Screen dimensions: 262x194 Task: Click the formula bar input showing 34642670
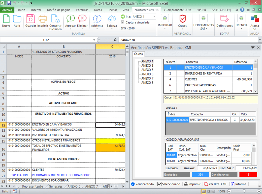[188, 40]
